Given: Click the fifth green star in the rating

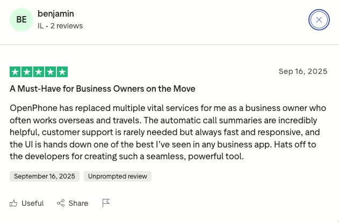Looking at the screenshot, I should tap(62, 72).
